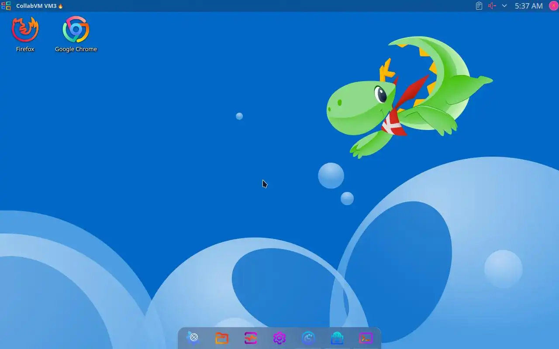
Task: Launch the software store bag dock icon
Action: 337,338
